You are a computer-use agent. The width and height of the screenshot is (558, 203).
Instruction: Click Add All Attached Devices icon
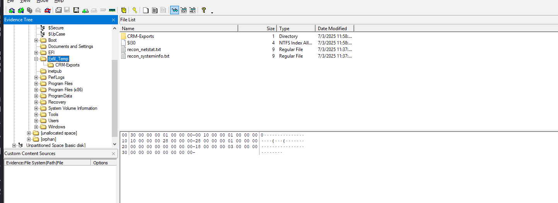20,10
